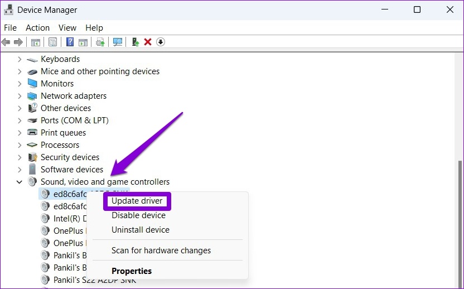Click the green-arrow Update driver toolbar icon
This screenshot has width=464, height=289.
pos(135,42)
